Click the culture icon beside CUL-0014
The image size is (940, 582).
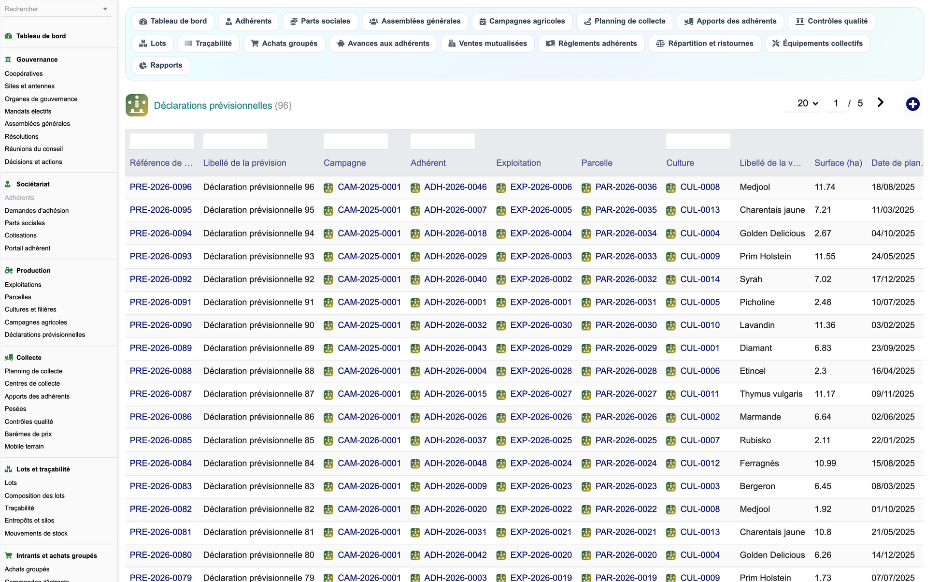(x=671, y=280)
